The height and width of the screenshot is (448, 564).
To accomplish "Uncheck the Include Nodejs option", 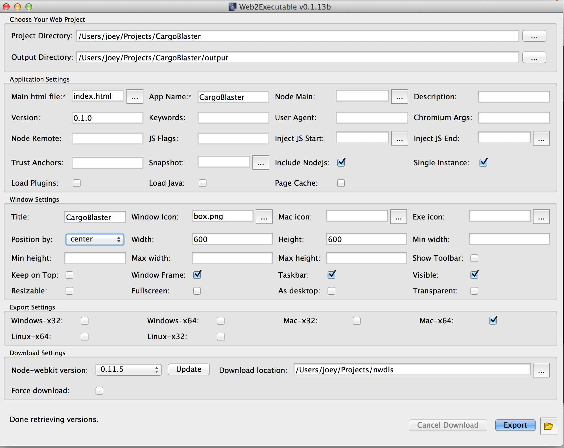I will pos(341,162).
